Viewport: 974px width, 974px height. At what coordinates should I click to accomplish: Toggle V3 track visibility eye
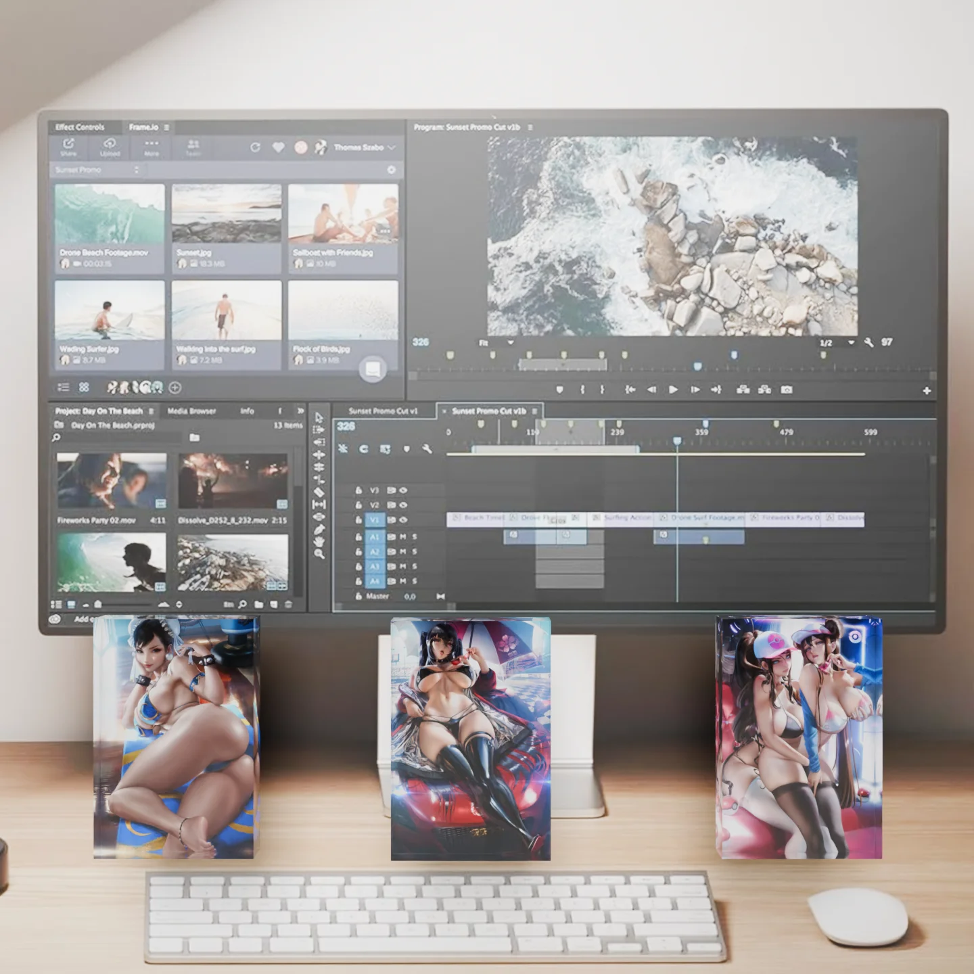click(x=403, y=490)
